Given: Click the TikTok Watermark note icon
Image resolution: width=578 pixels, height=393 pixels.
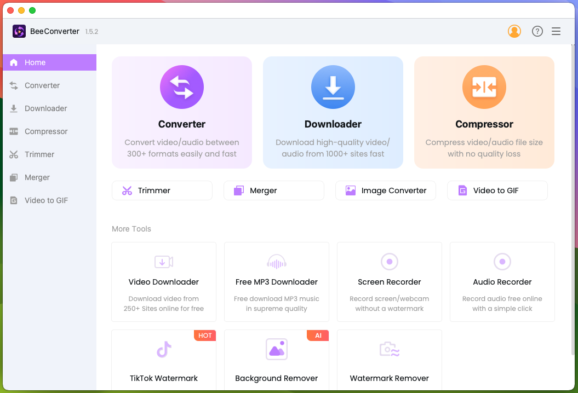Looking at the screenshot, I should (164, 350).
